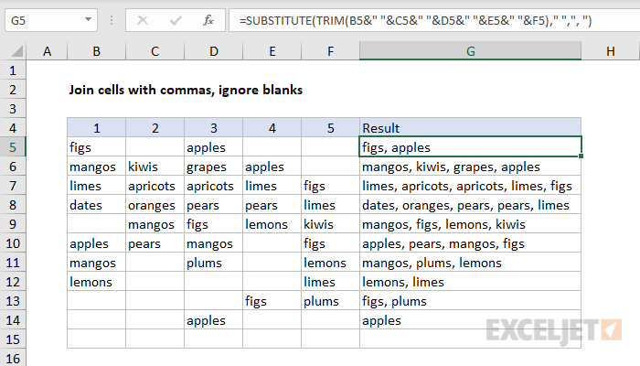Select cell G7 with limes, apricots result

tap(470, 186)
